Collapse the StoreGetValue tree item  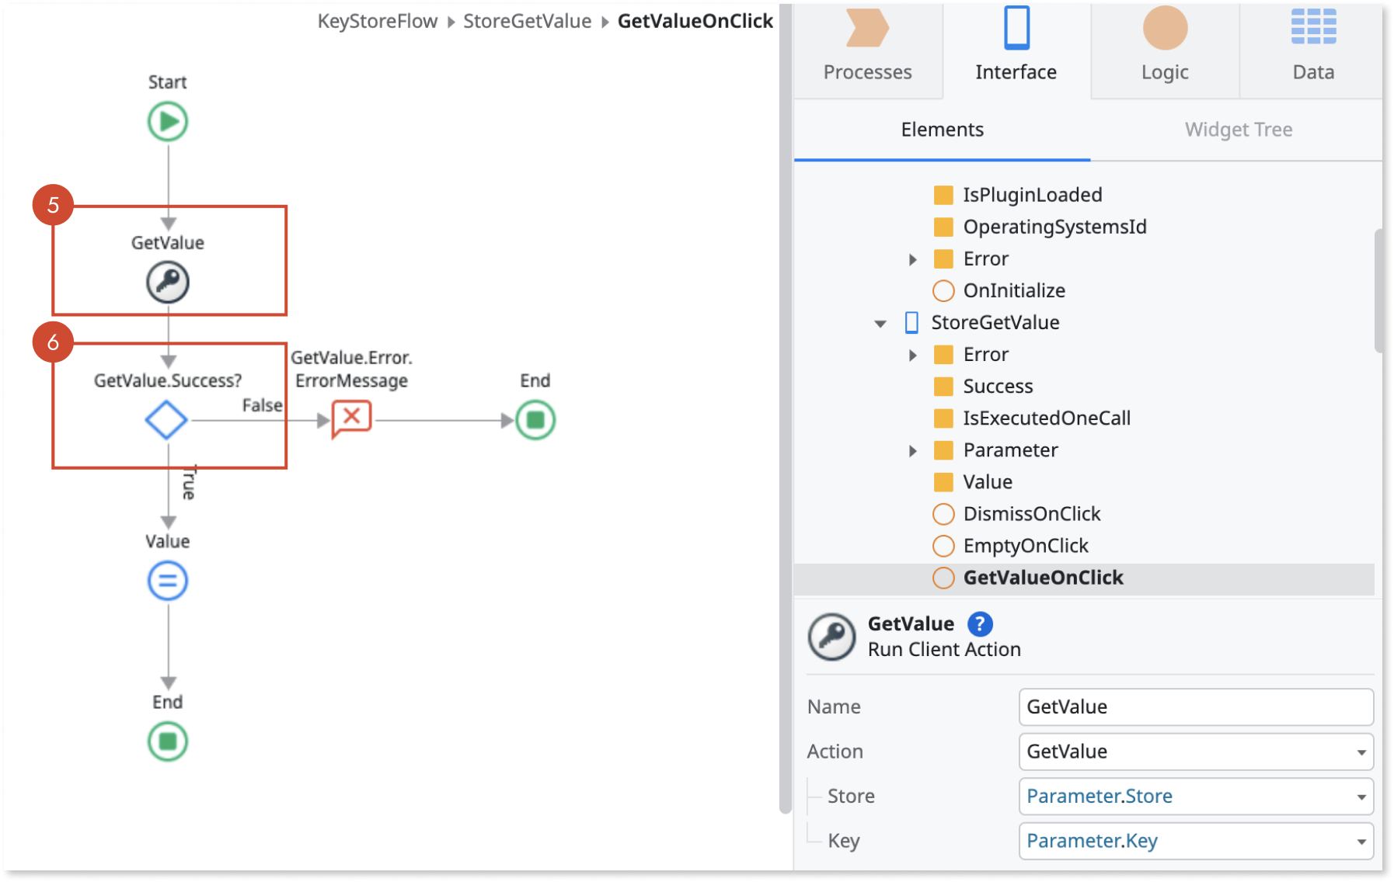pyautogui.click(x=879, y=323)
